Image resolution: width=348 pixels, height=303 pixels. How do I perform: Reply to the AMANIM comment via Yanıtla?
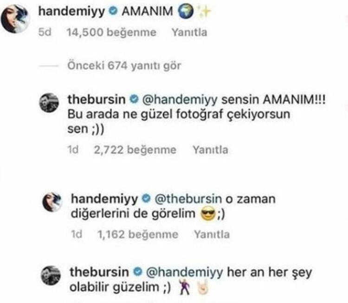[189, 32]
